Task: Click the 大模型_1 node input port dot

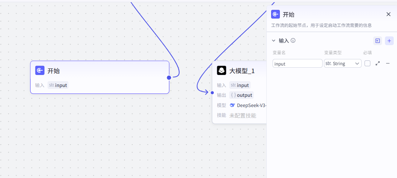Action: point(212,93)
